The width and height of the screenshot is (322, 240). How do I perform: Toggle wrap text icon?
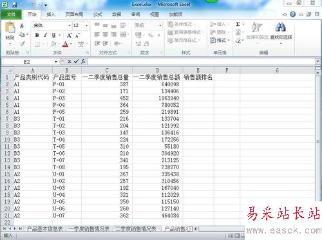coord(123,25)
